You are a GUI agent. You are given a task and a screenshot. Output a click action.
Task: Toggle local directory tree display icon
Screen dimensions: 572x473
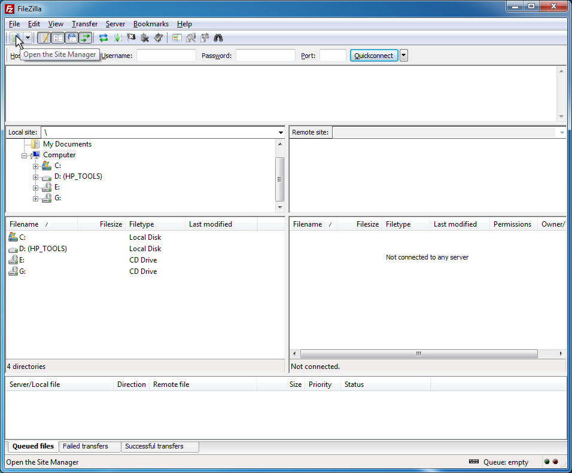click(57, 38)
